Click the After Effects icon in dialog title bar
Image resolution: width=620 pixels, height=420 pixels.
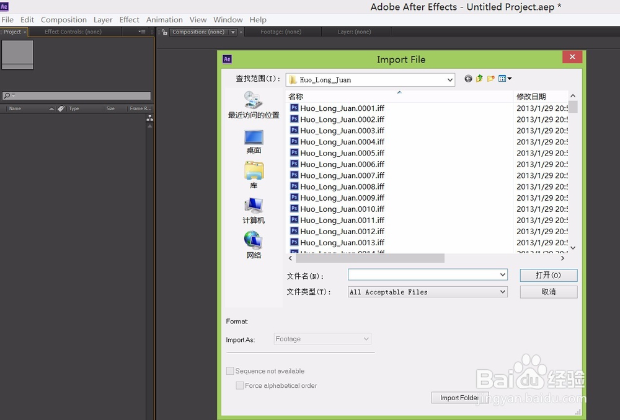tap(227, 59)
